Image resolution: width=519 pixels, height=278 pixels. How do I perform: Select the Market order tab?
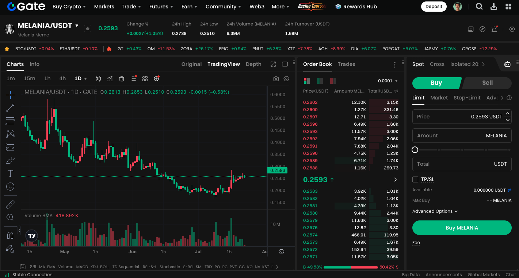pos(439,98)
